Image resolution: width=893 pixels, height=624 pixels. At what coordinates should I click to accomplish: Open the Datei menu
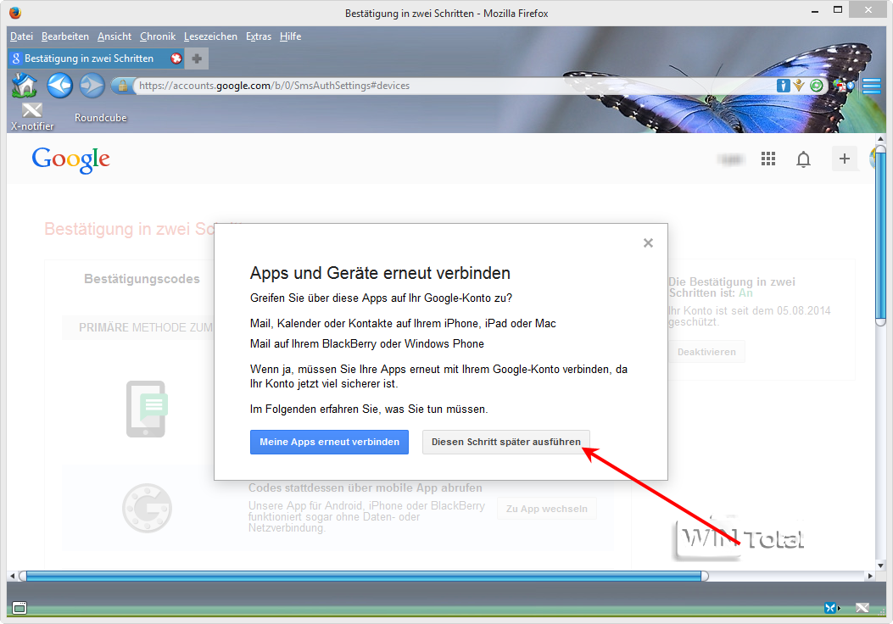[x=22, y=36]
